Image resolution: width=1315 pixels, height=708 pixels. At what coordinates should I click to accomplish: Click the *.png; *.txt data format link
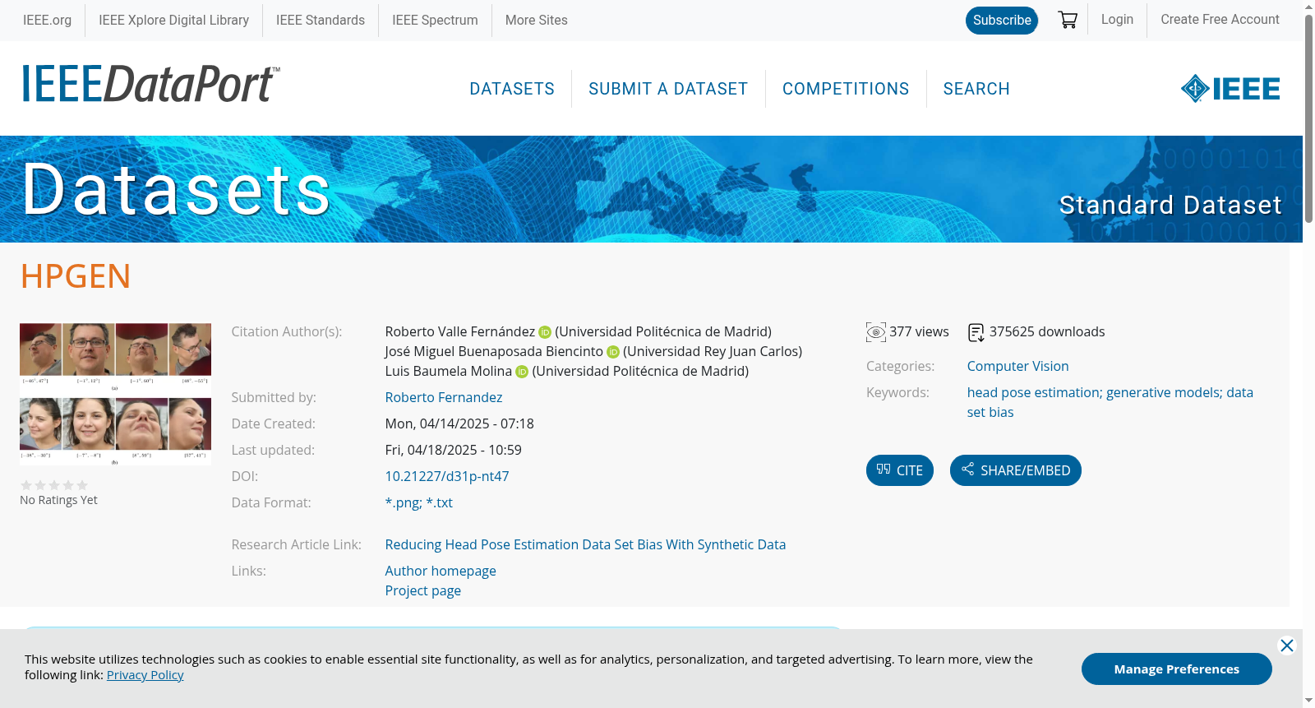point(419,502)
